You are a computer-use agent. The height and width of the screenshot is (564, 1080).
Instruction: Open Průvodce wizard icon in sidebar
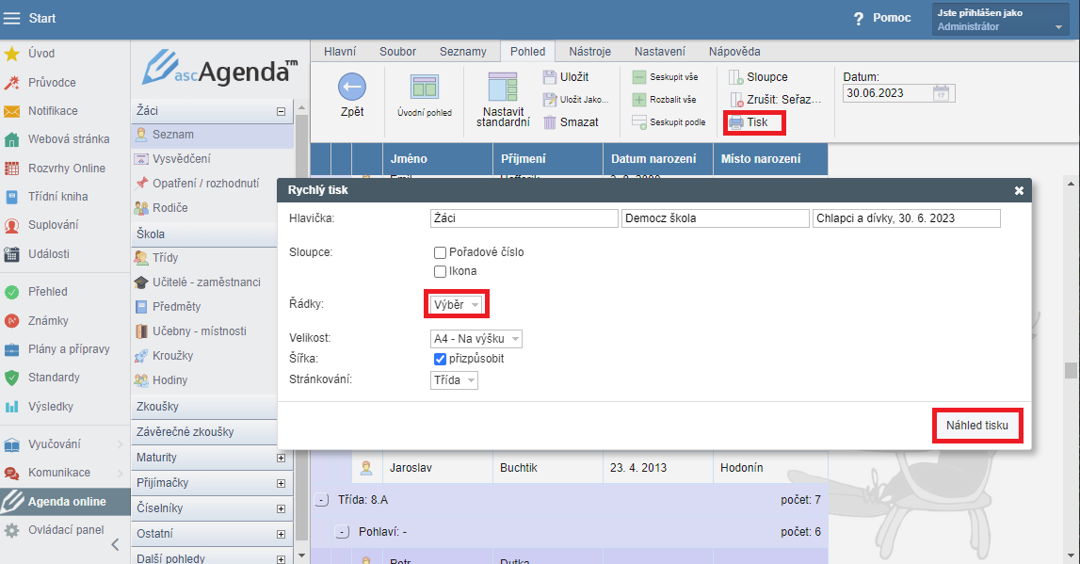(11, 82)
